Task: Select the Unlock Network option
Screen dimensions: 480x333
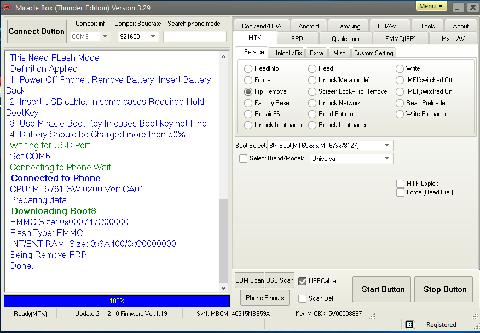Action: click(312, 103)
